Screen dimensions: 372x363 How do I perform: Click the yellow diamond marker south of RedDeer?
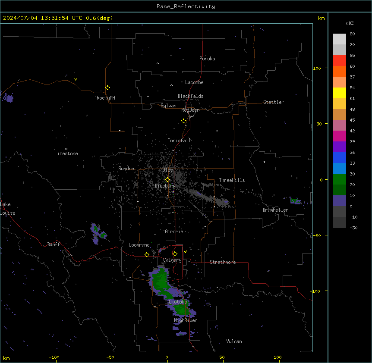tap(184, 121)
